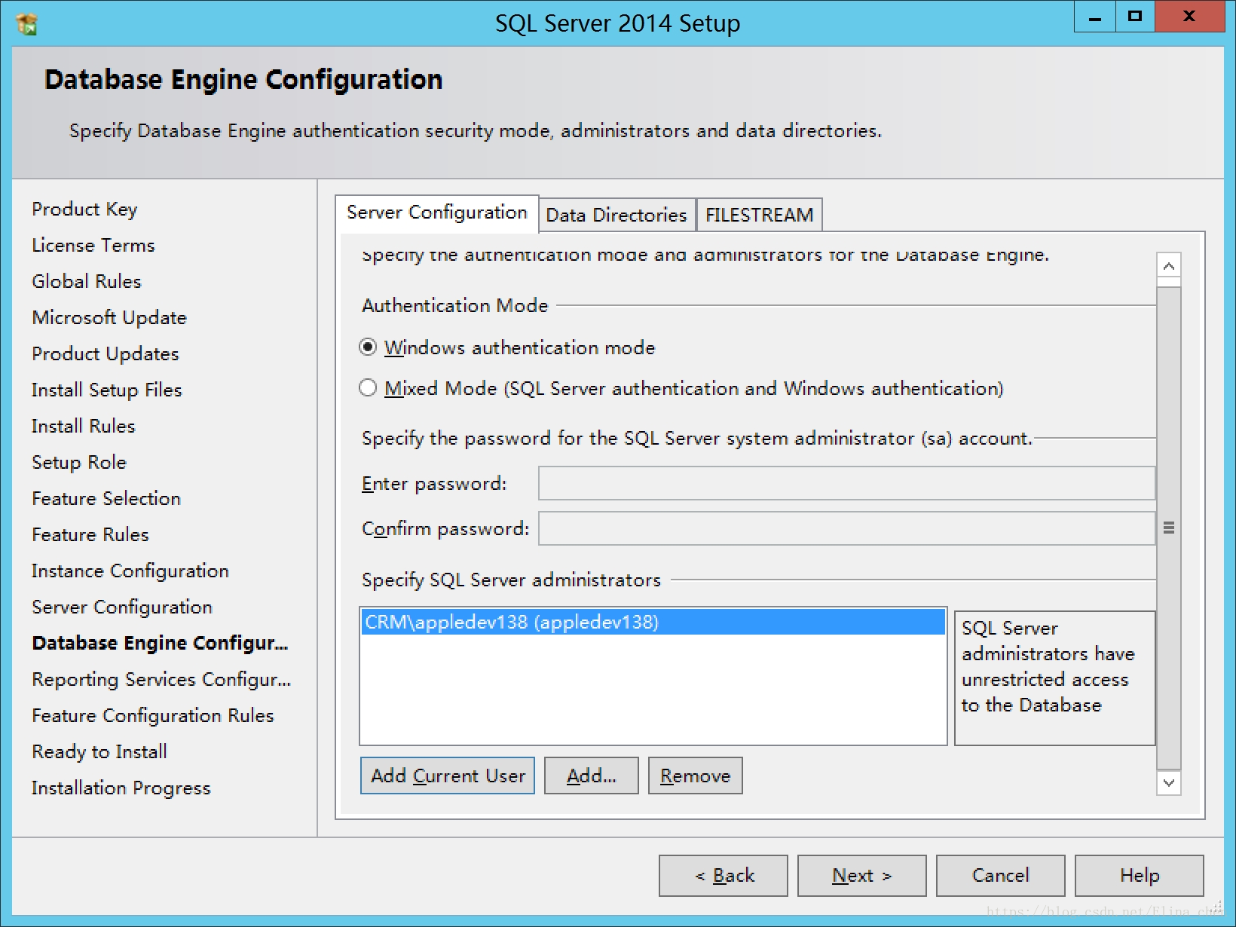Click Feature Configuration Rules step
The width and height of the screenshot is (1236, 927).
tap(153, 716)
